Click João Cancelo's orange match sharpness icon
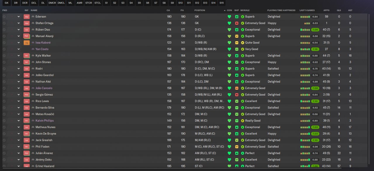Viewport: 374px width, 171px height. (237, 88)
